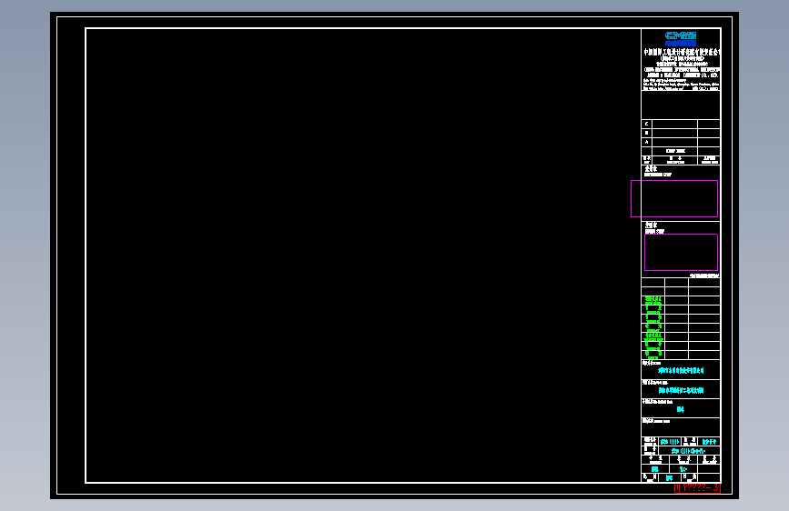
Task: Select the upper magenta stamp rectangle
Action: [674, 198]
